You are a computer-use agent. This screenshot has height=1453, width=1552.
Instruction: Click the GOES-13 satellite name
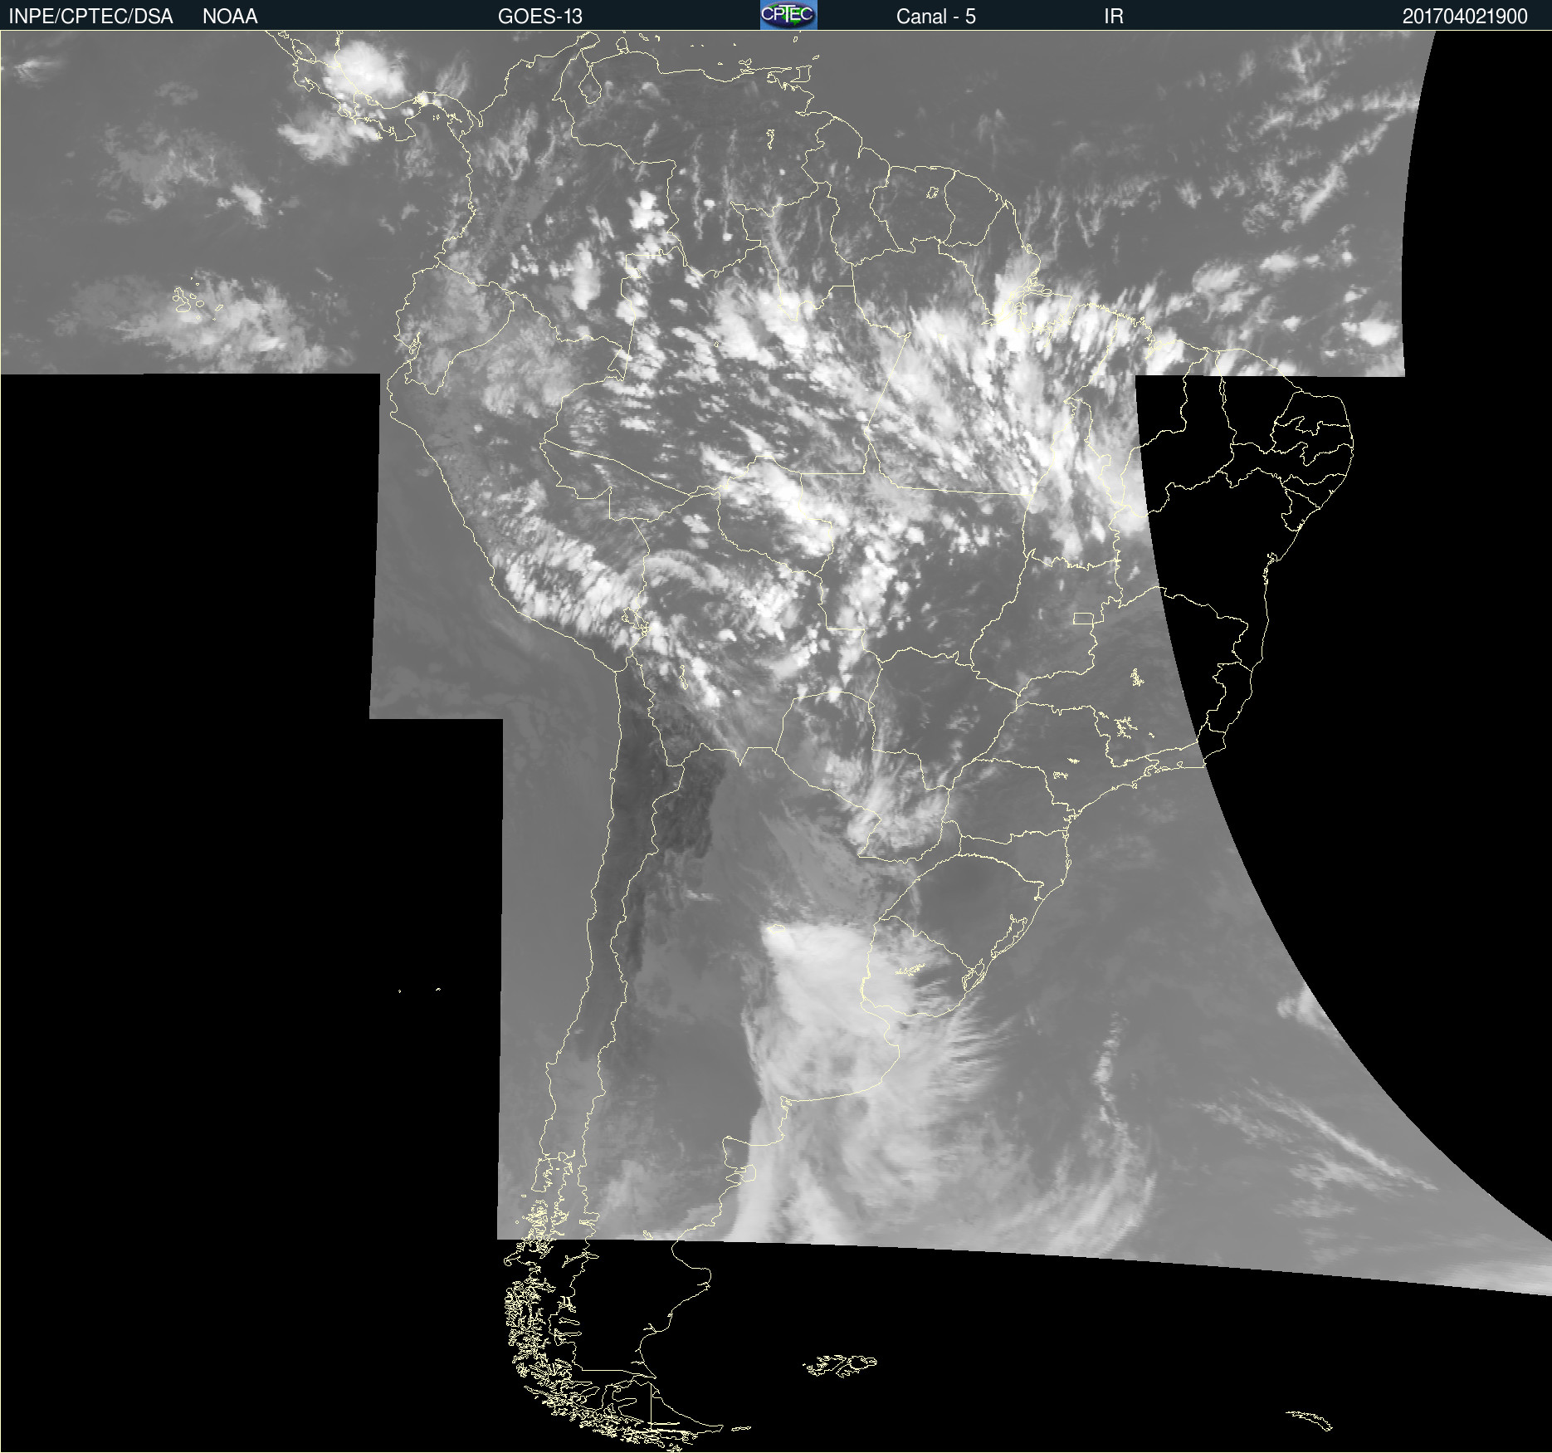pyautogui.click(x=540, y=17)
